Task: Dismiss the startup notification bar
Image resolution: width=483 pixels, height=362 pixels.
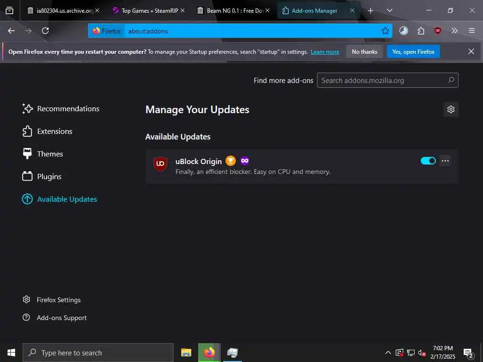Action: coord(471,51)
